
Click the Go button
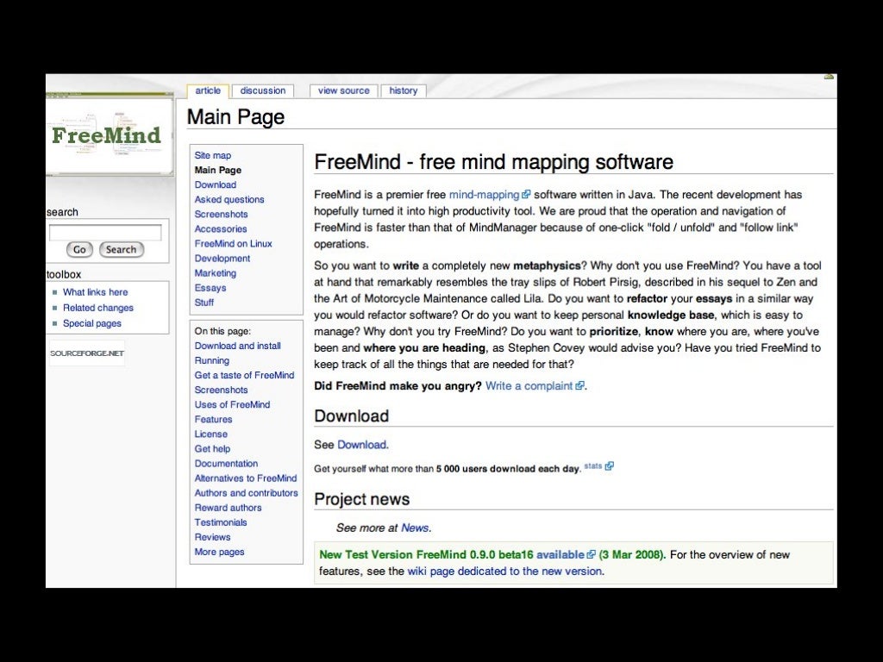(79, 249)
